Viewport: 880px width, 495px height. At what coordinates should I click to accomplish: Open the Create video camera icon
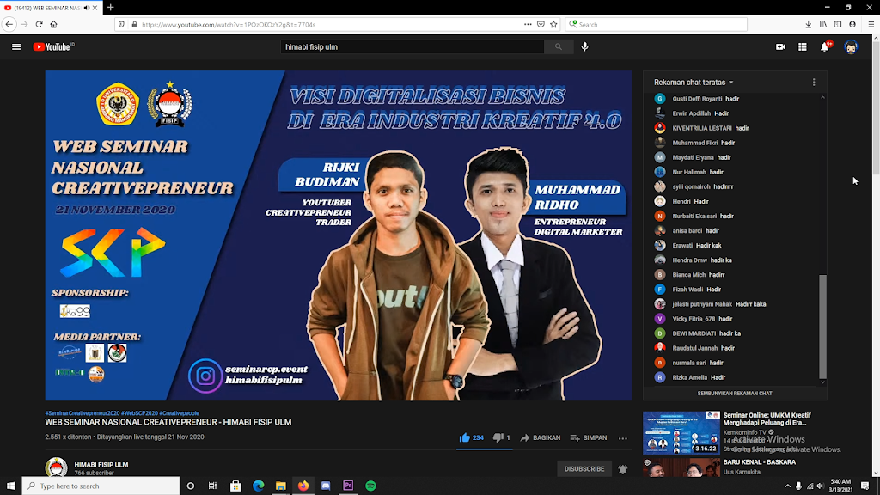coord(780,47)
